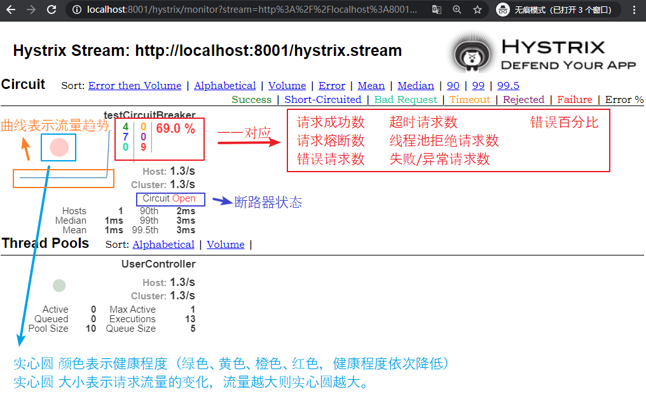Click the Queue Size label
The width and height of the screenshot is (646, 415).
coord(130,329)
